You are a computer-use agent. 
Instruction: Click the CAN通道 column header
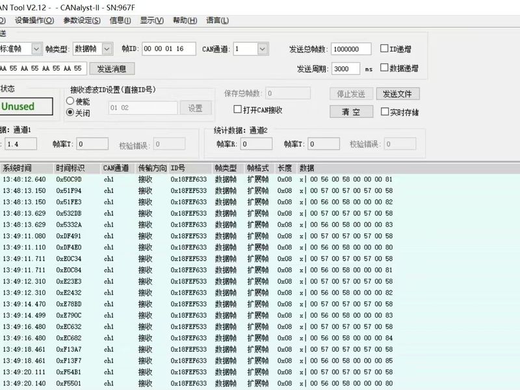(118, 168)
